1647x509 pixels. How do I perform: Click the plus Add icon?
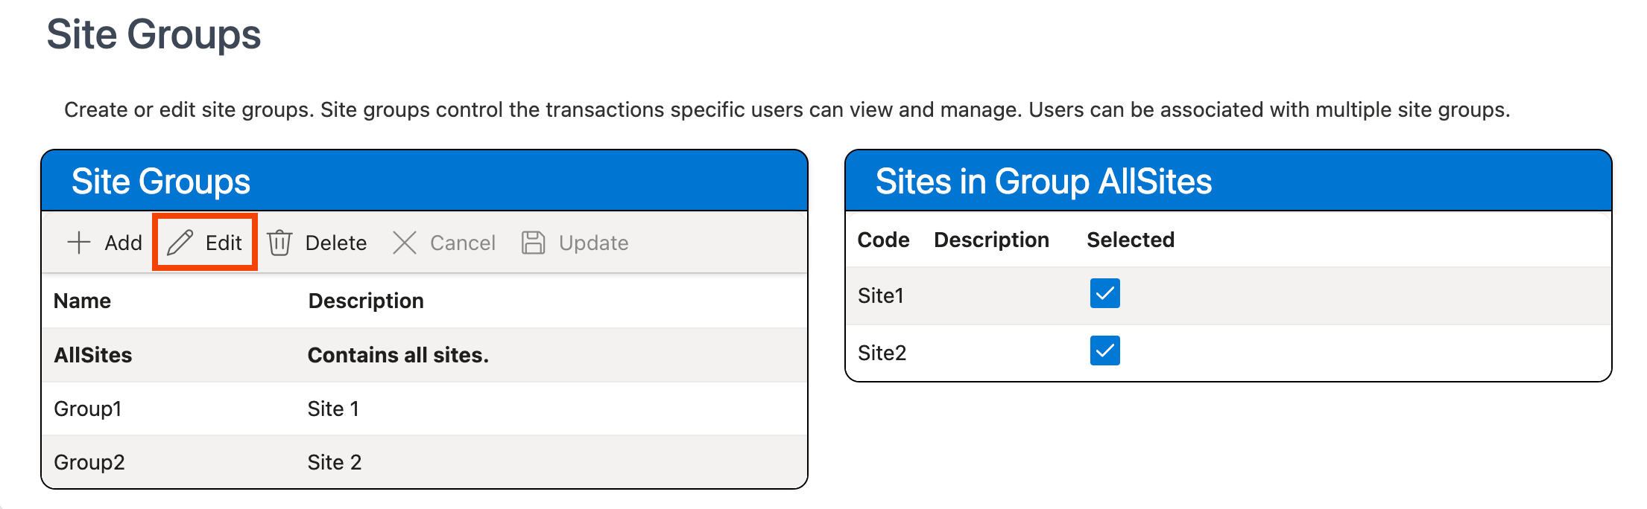point(79,243)
